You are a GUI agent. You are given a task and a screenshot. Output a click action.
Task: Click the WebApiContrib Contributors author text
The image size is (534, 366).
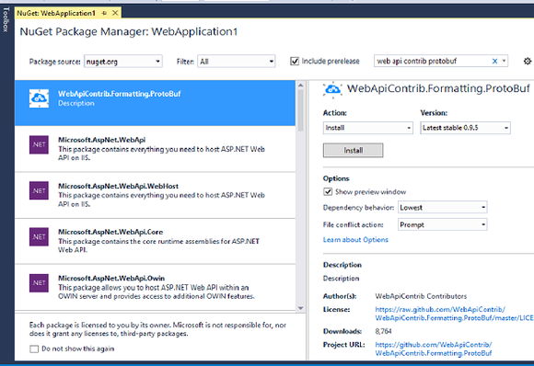(x=421, y=296)
